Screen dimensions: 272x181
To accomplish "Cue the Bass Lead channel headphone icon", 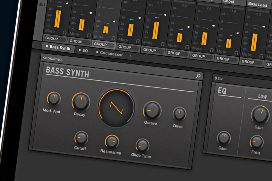I will point(261,56).
